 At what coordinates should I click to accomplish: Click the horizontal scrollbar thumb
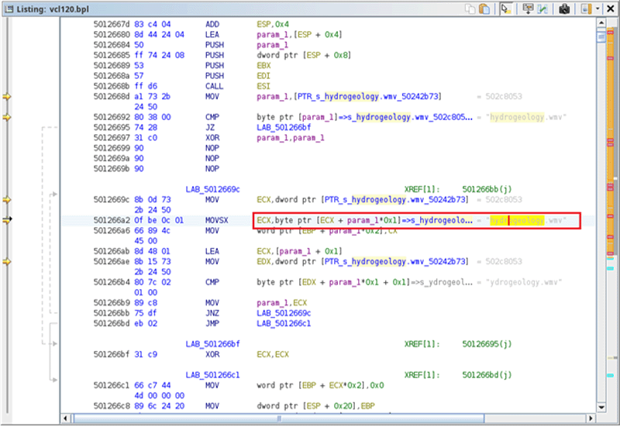point(279,418)
